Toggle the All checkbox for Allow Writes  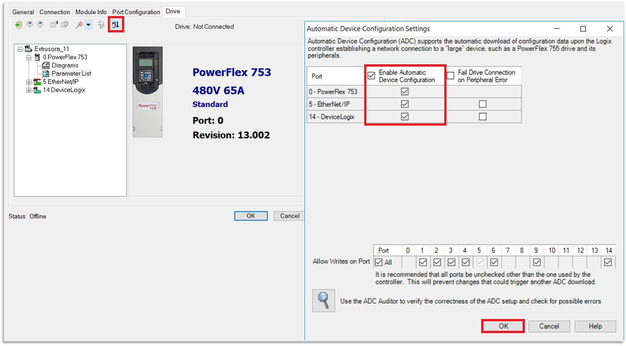pyautogui.click(x=379, y=262)
